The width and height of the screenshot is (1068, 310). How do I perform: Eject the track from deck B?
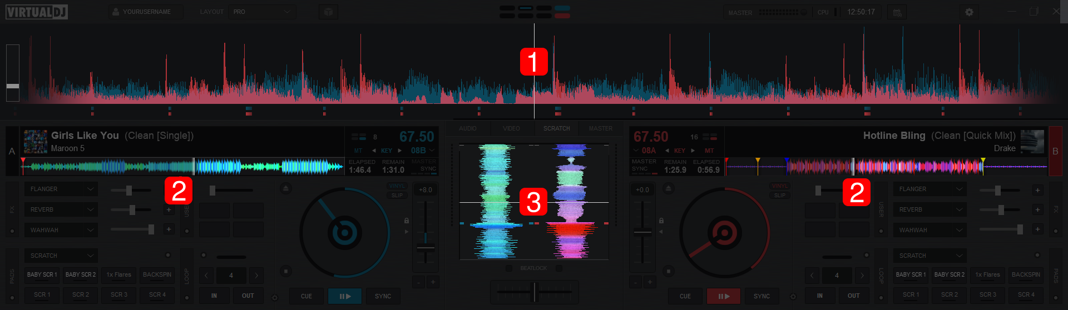[669, 188]
